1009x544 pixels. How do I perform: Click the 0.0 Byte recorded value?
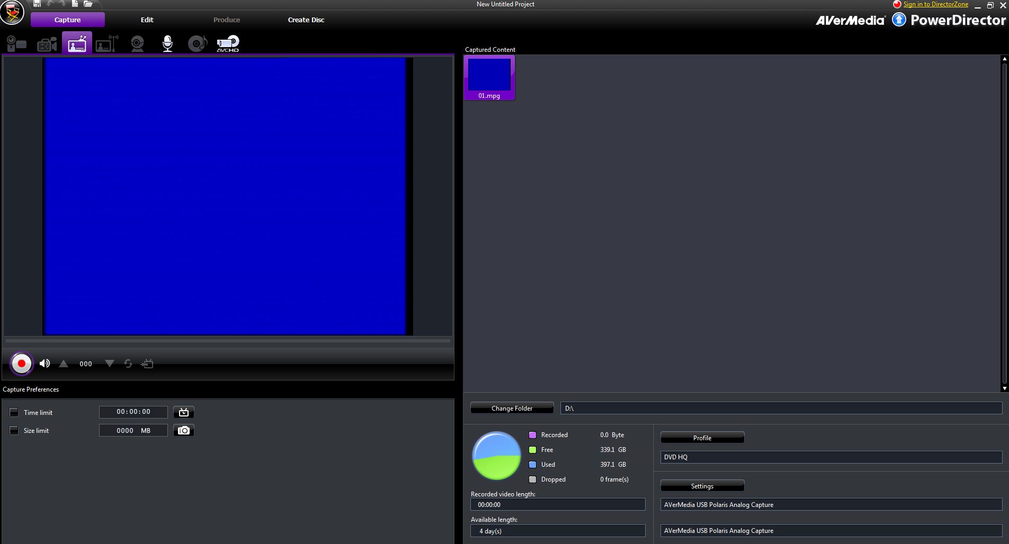click(612, 435)
